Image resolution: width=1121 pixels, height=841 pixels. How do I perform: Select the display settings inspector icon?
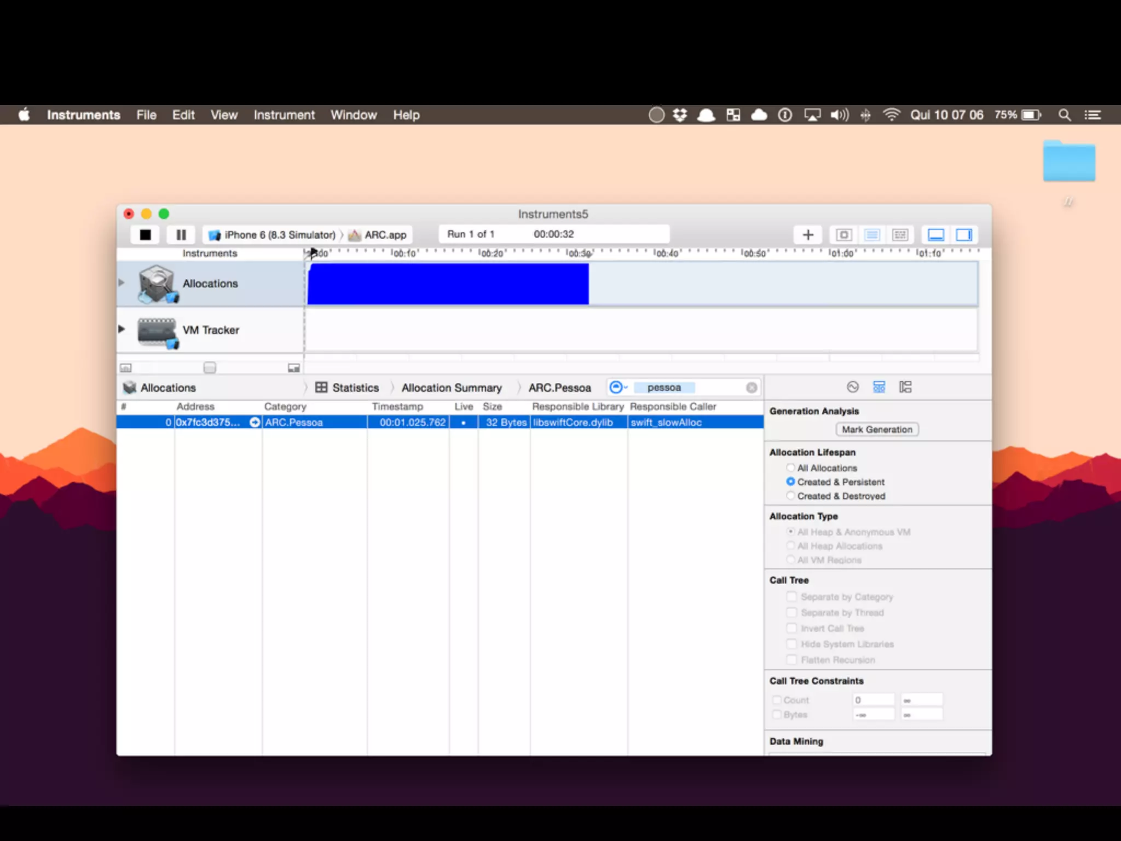(879, 387)
